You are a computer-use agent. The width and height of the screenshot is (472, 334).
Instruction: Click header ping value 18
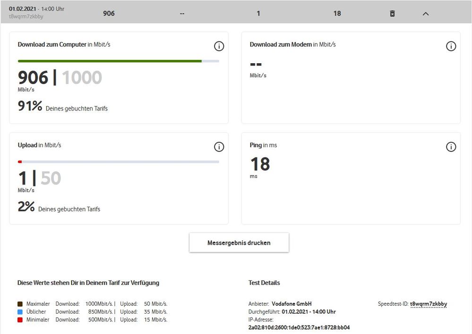click(337, 14)
